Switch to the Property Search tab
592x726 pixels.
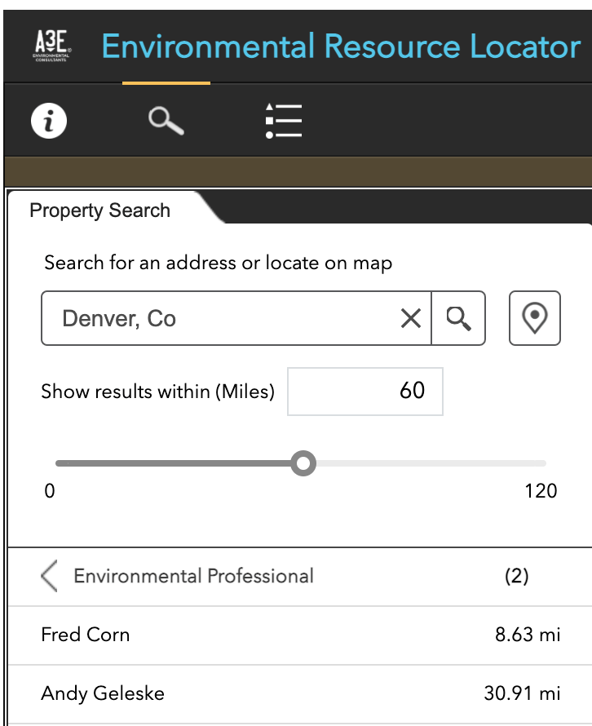click(x=100, y=210)
